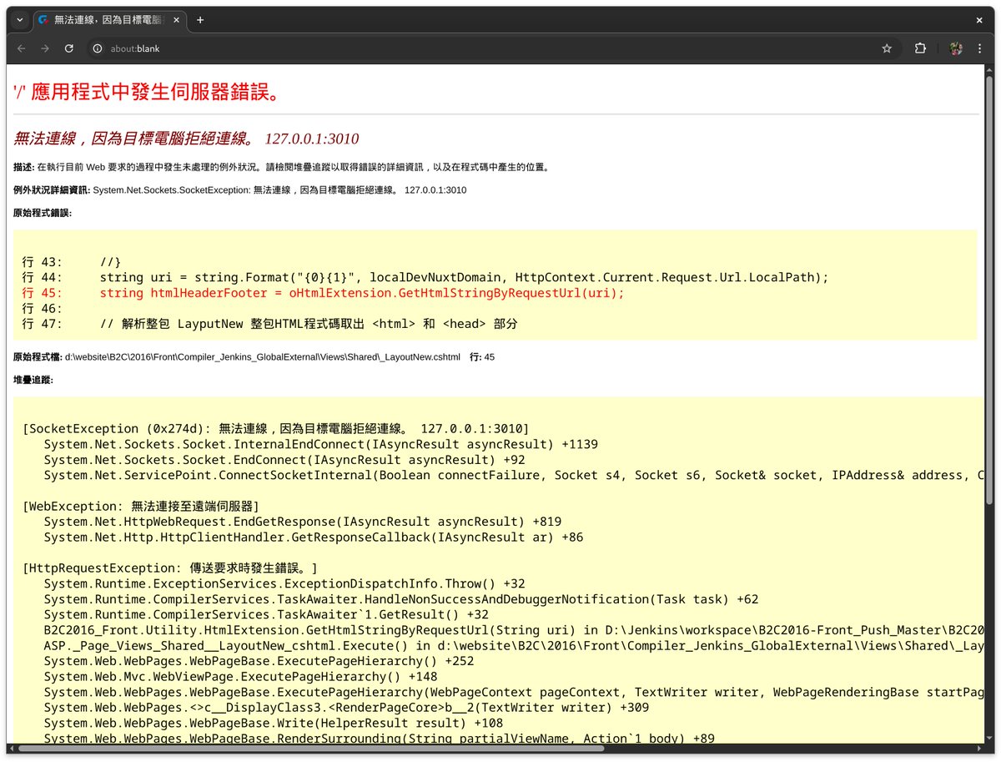The image size is (1001, 762).
Task: Click 'HttpWebRequest.EndGetResponse' +819 stack line
Action: [x=303, y=522]
